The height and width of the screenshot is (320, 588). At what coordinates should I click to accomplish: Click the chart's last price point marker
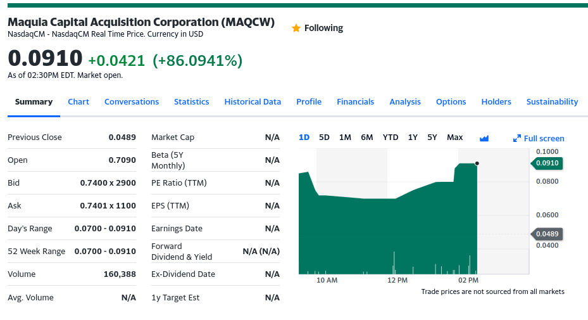pos(477,163)
